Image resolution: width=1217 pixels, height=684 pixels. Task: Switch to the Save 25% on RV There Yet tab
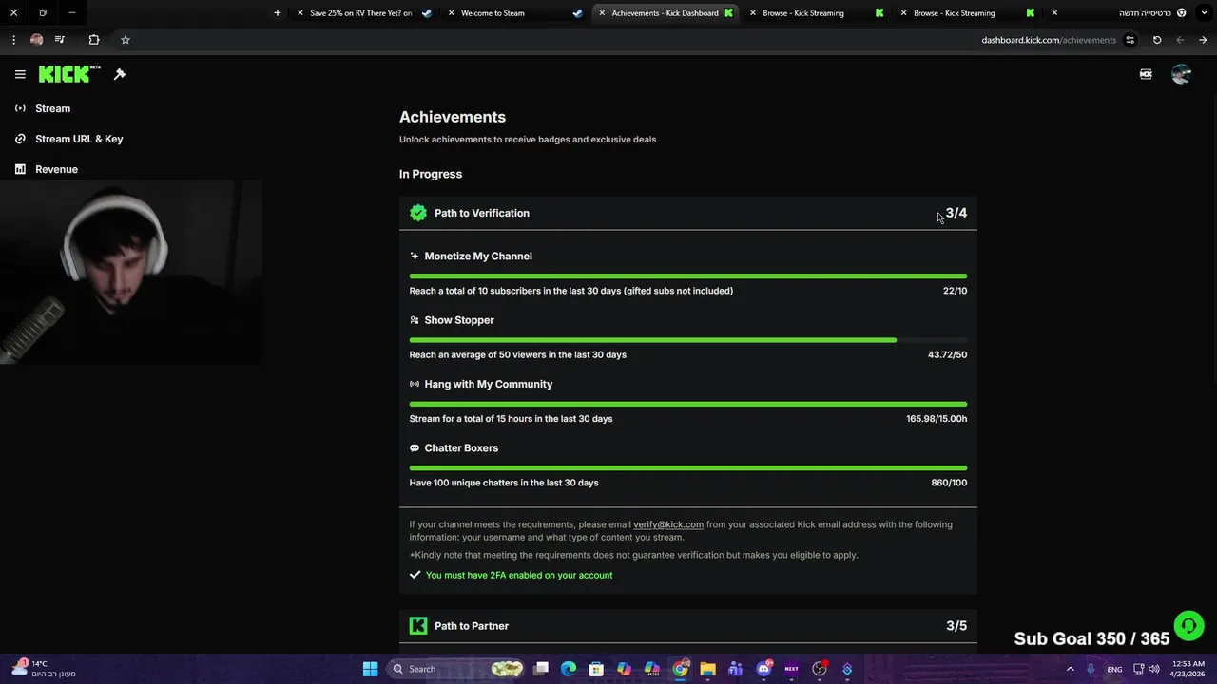pyautogui.click(x=361, y=13)
